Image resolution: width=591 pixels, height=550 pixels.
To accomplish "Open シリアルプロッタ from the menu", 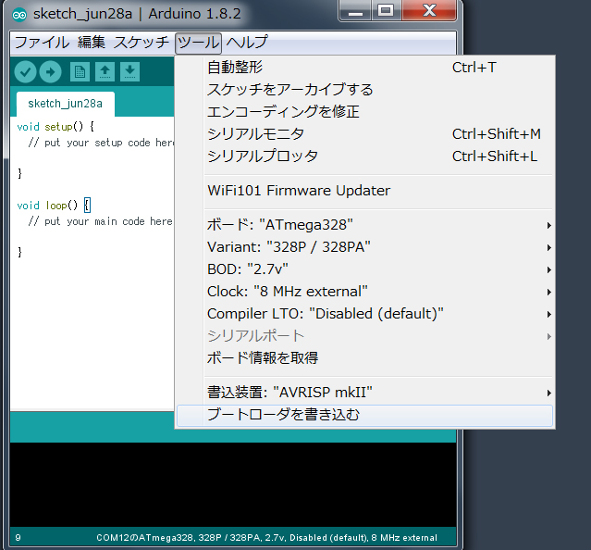I will 364,156.
